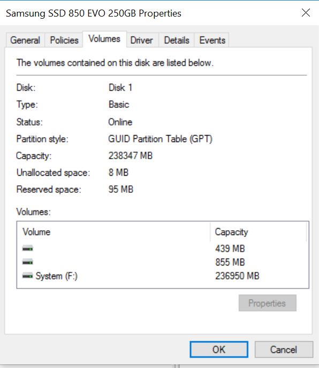
Task: Click the Disk 1 value
Action: click(120, 88)
